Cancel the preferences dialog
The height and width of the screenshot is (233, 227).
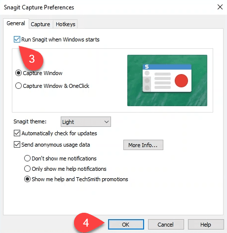166,224
